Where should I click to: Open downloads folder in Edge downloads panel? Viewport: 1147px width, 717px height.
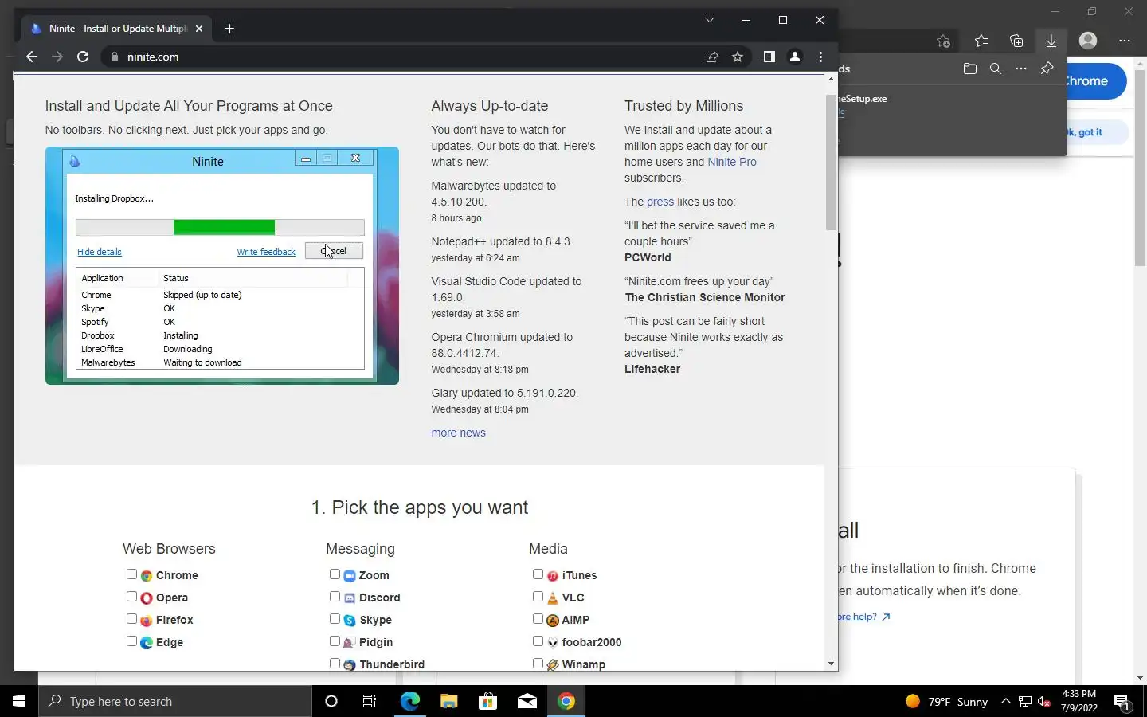pos(970,69)
